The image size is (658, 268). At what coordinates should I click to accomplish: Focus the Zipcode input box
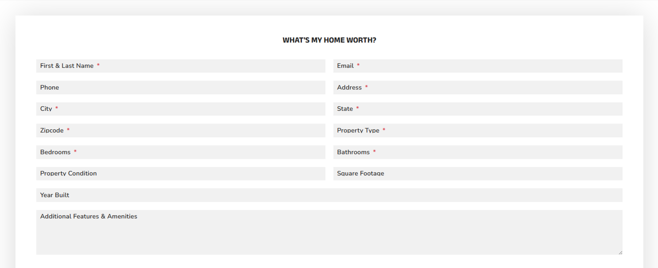pyautogui.click(x=181, y=130)
